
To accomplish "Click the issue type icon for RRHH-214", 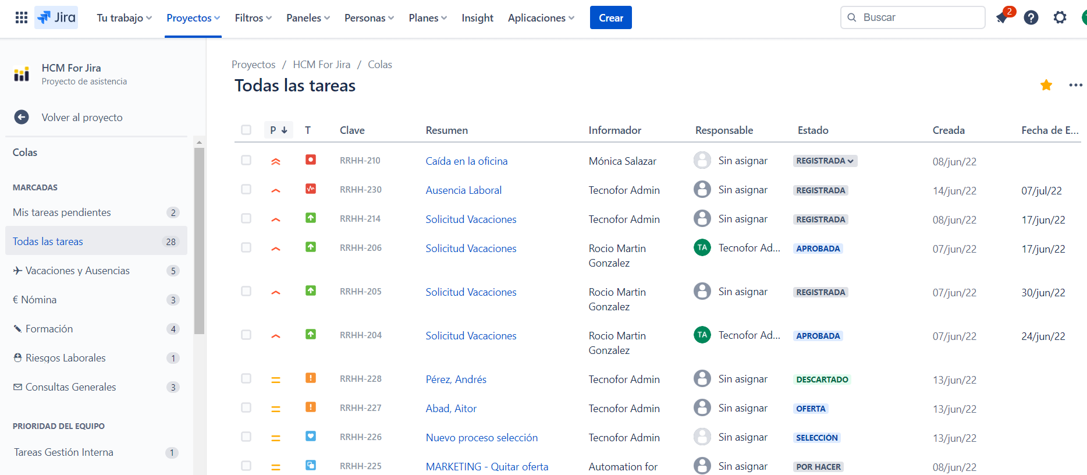I will pyautogui.click(x=311, y=218).
